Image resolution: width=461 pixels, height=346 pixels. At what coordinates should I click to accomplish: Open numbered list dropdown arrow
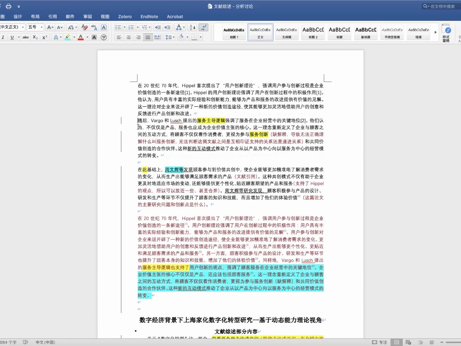[138, 27]
